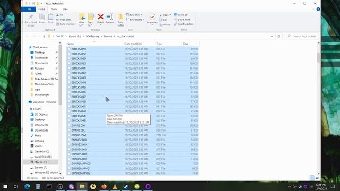
Task: Collapse the ribbon with the chevron
Action: point(313,9)
